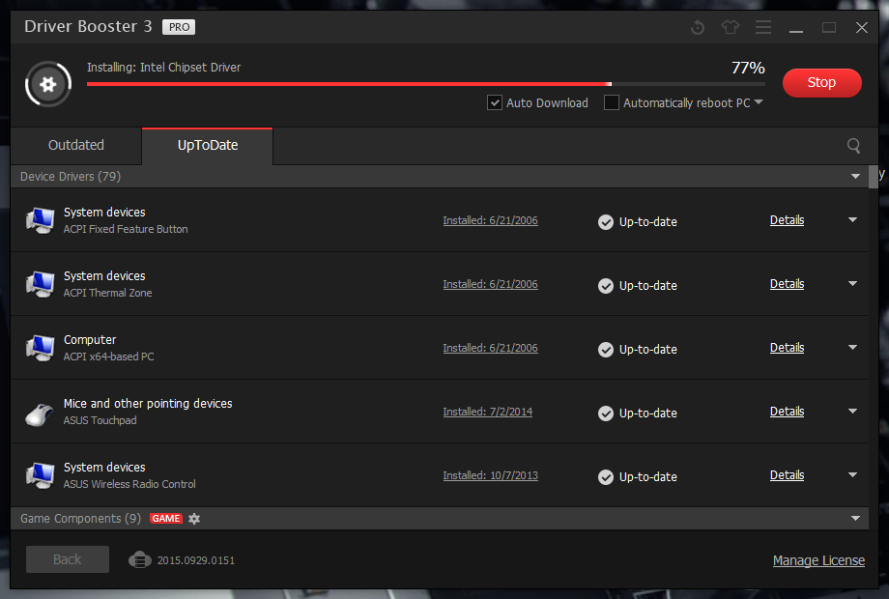
Task: Click the ASUS Touchpad mouse icon
Action: [x=40, y=414]
